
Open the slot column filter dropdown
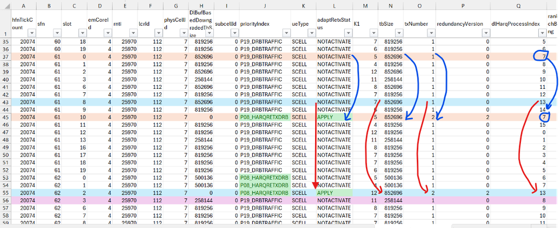(82, 33)
